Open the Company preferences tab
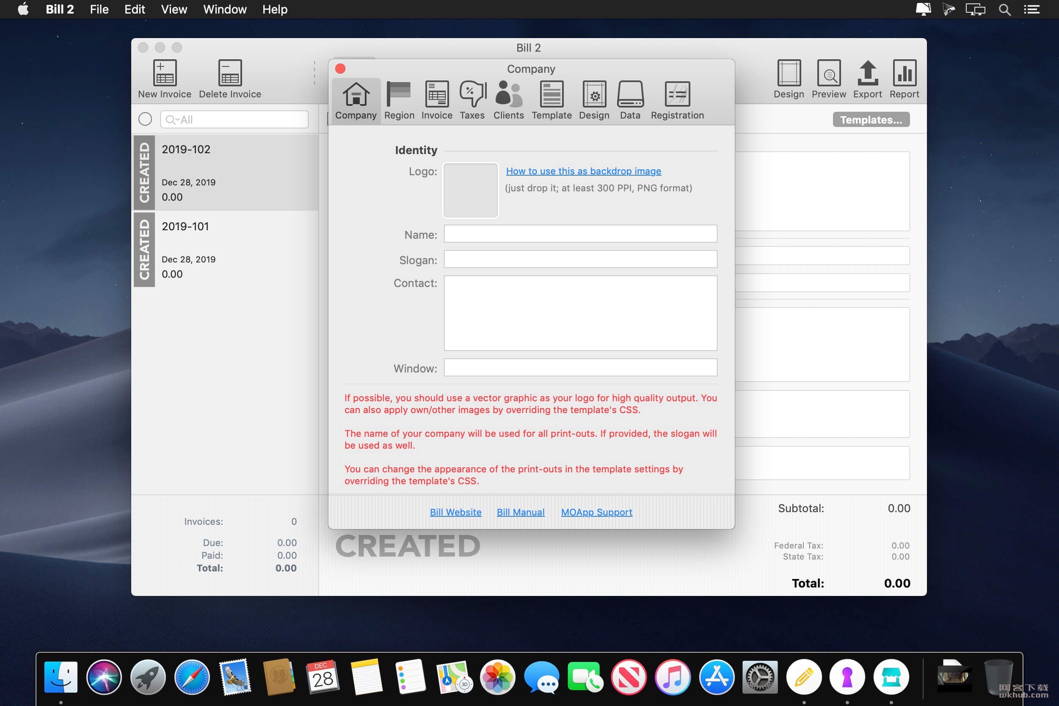This screenshot has width=1059, height=706. pyautogui.click(x=356, y=101)
